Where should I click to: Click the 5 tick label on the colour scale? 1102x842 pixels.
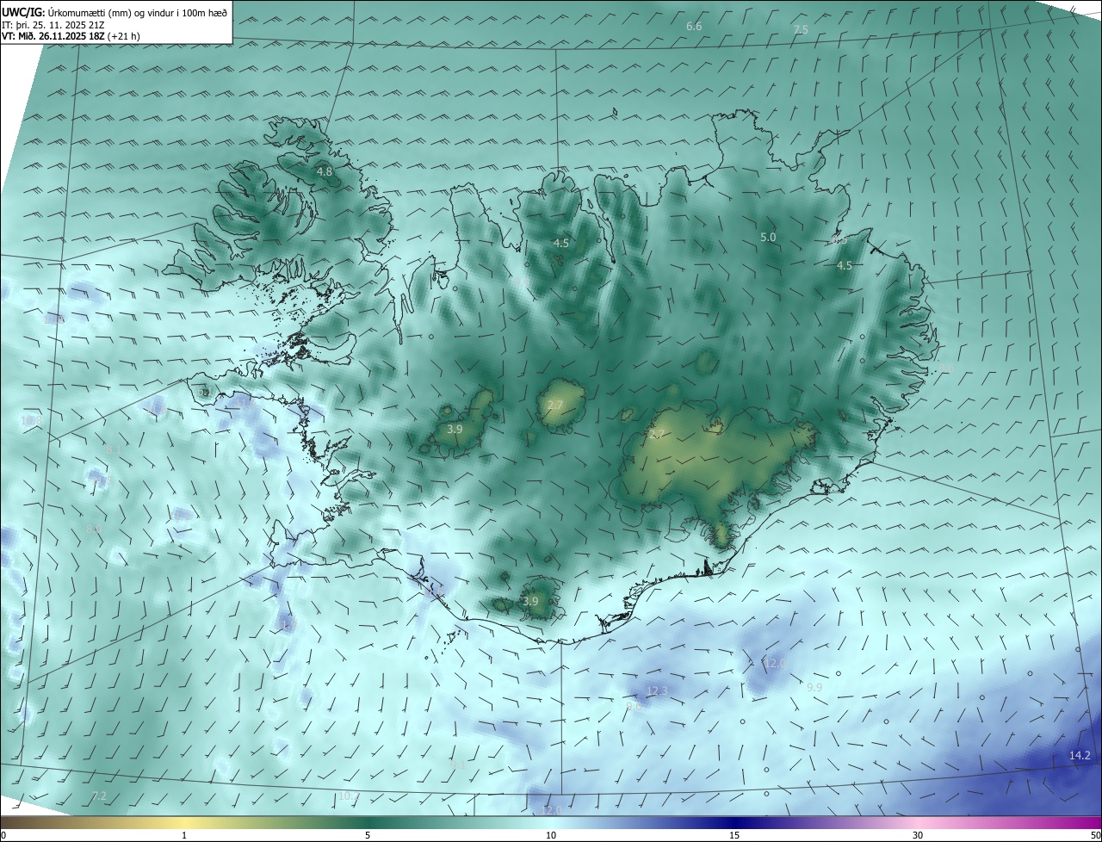pos(368,835)
